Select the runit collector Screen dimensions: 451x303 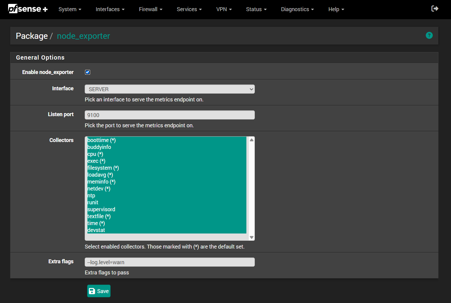tap(167, 203)
